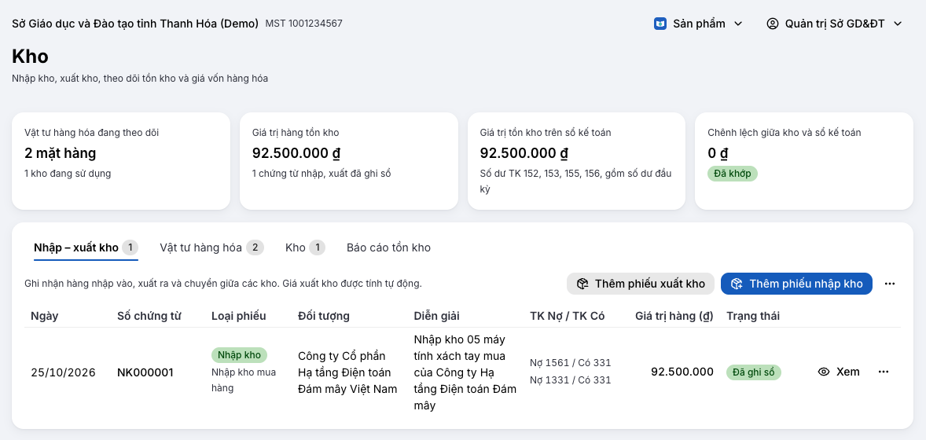Click the Giá trị hàng tồn kho card title
926x440 pixels.
tap(296, 132)
